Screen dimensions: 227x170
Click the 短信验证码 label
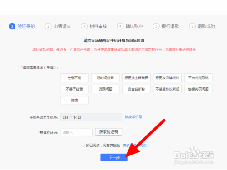[x=48, y=133]
